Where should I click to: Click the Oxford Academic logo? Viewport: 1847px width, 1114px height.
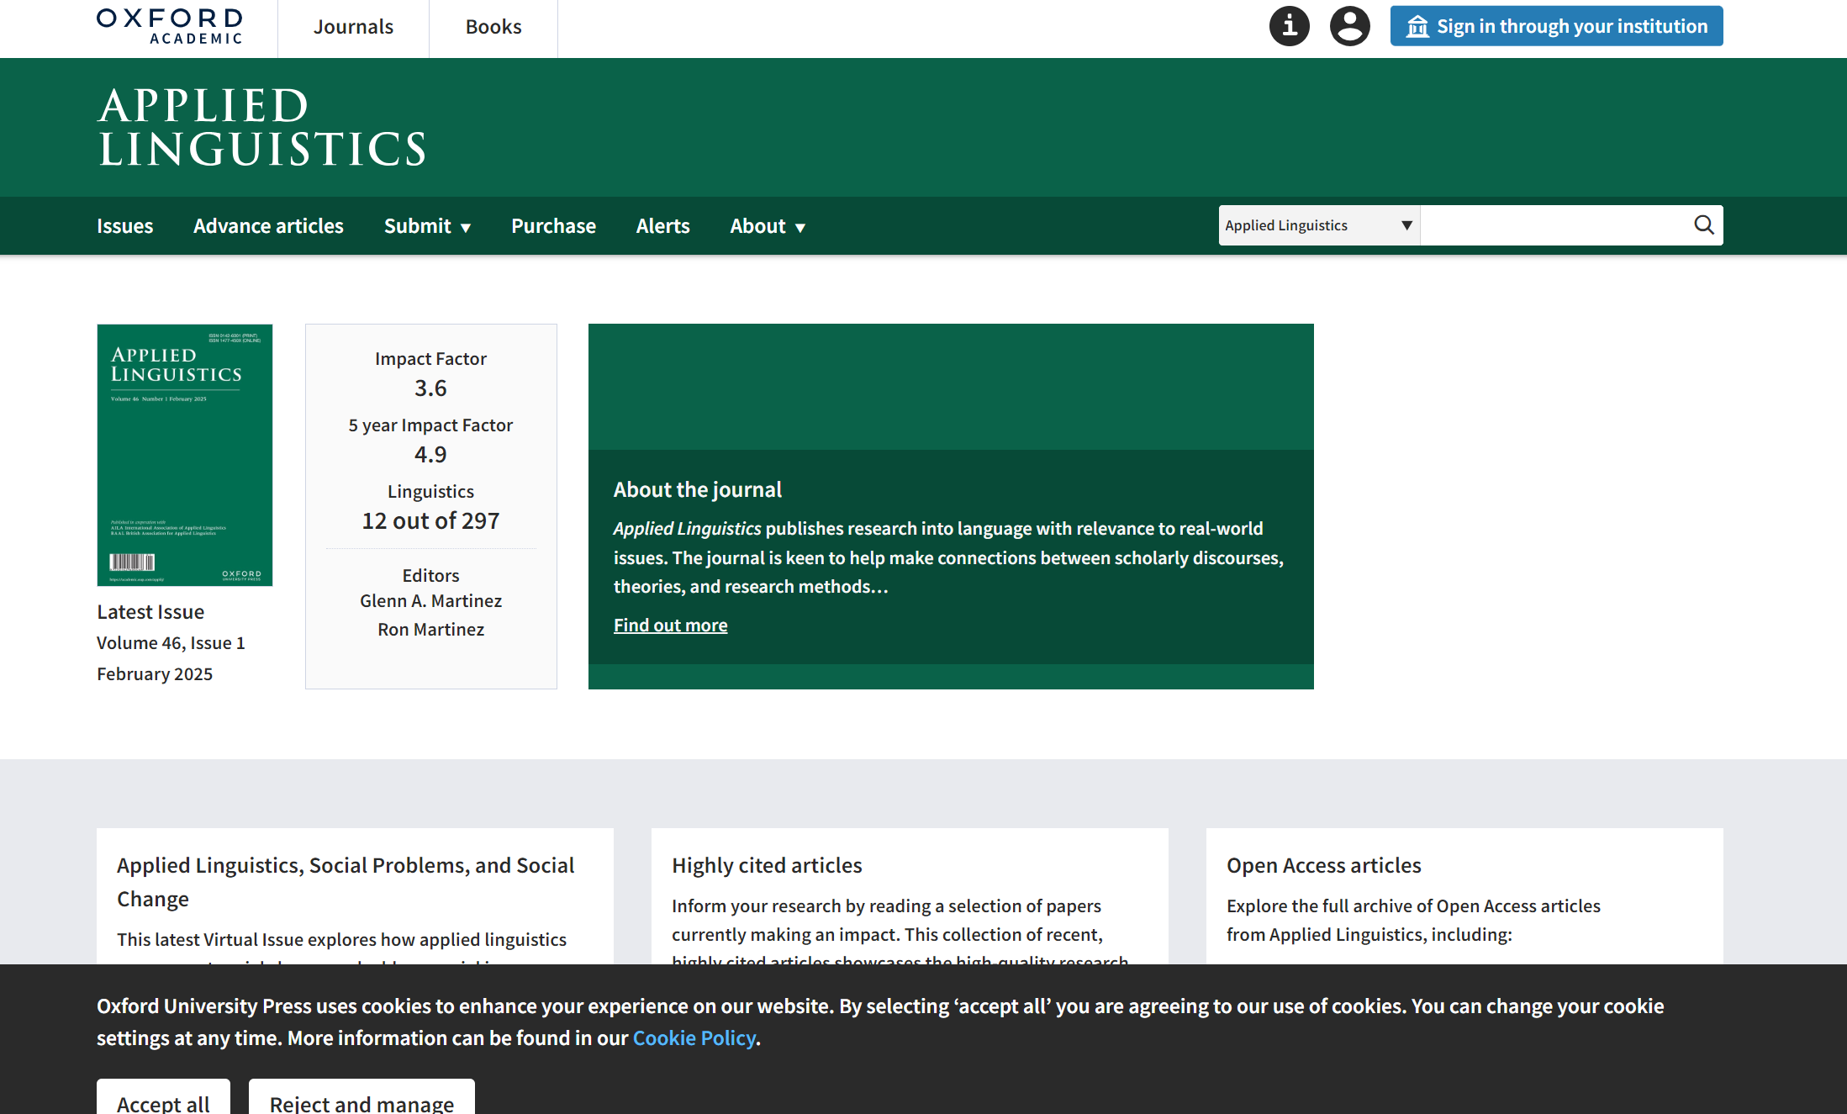tap(170, 26)
